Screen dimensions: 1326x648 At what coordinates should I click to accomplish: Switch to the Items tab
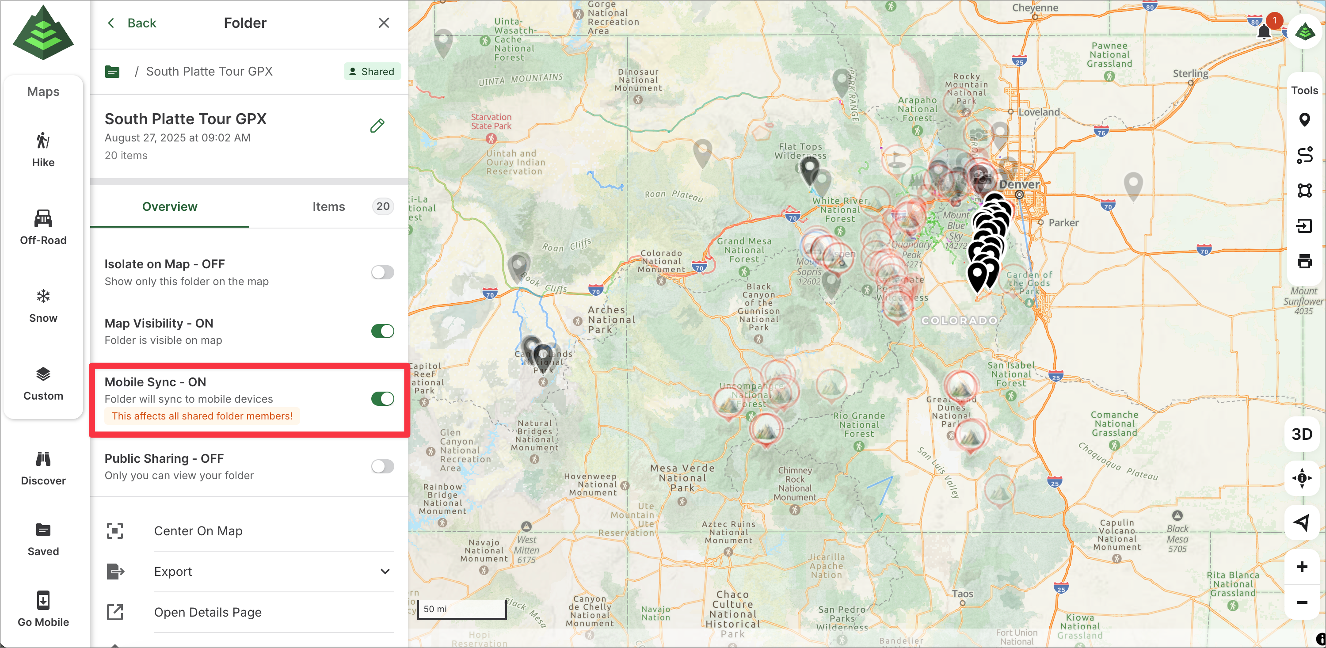click(328, 206)
